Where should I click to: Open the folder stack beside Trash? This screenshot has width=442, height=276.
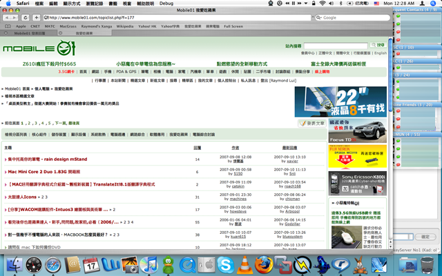click(x=407, y=266)
